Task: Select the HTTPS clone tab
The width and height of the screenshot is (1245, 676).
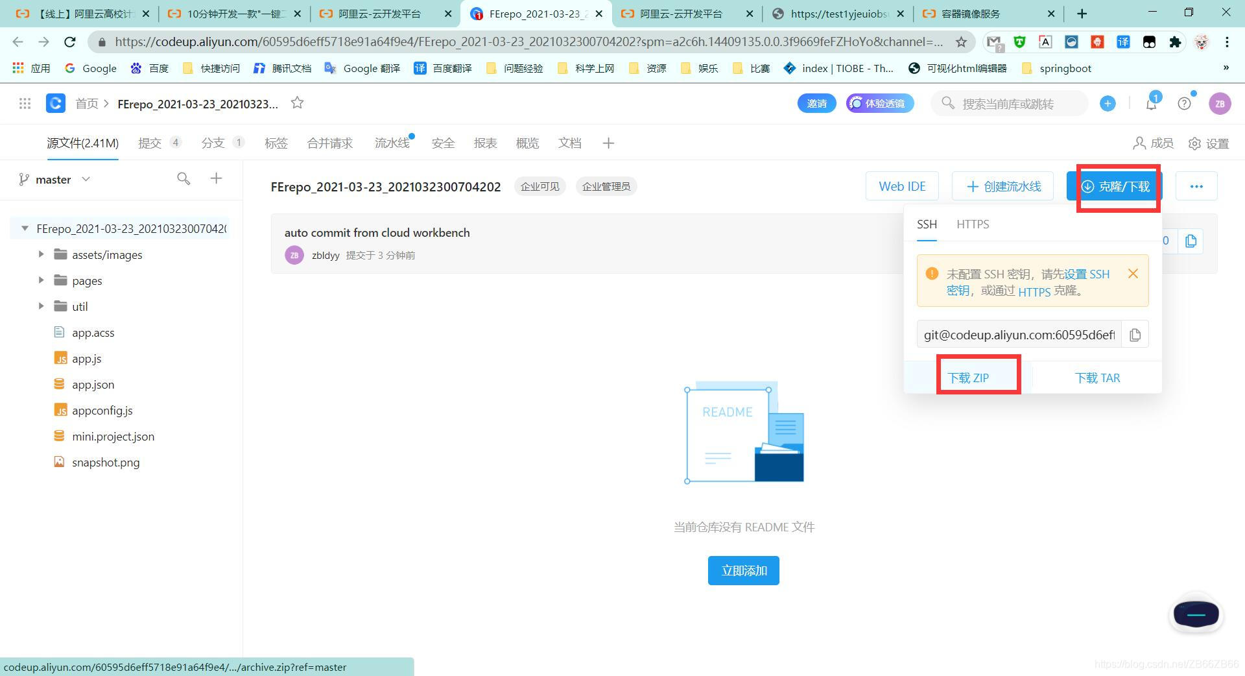Action: tap(973, 224)
